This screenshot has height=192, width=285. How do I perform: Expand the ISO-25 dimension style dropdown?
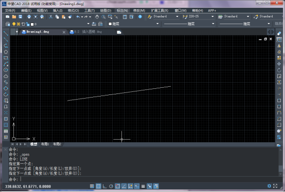pyautogui.click(x=212, y=16)
